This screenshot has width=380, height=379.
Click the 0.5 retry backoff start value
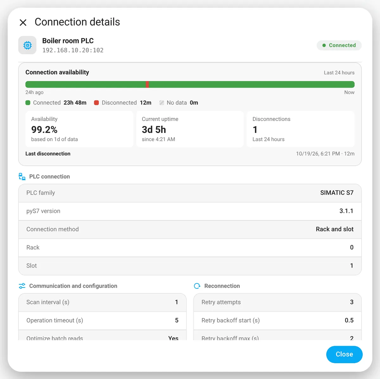tap(349, 320)
